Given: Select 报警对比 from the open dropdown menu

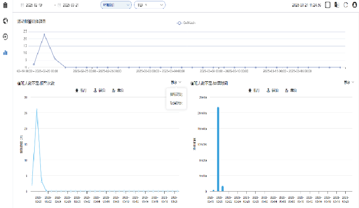Looking at the screenshot, I should (176, 94).
